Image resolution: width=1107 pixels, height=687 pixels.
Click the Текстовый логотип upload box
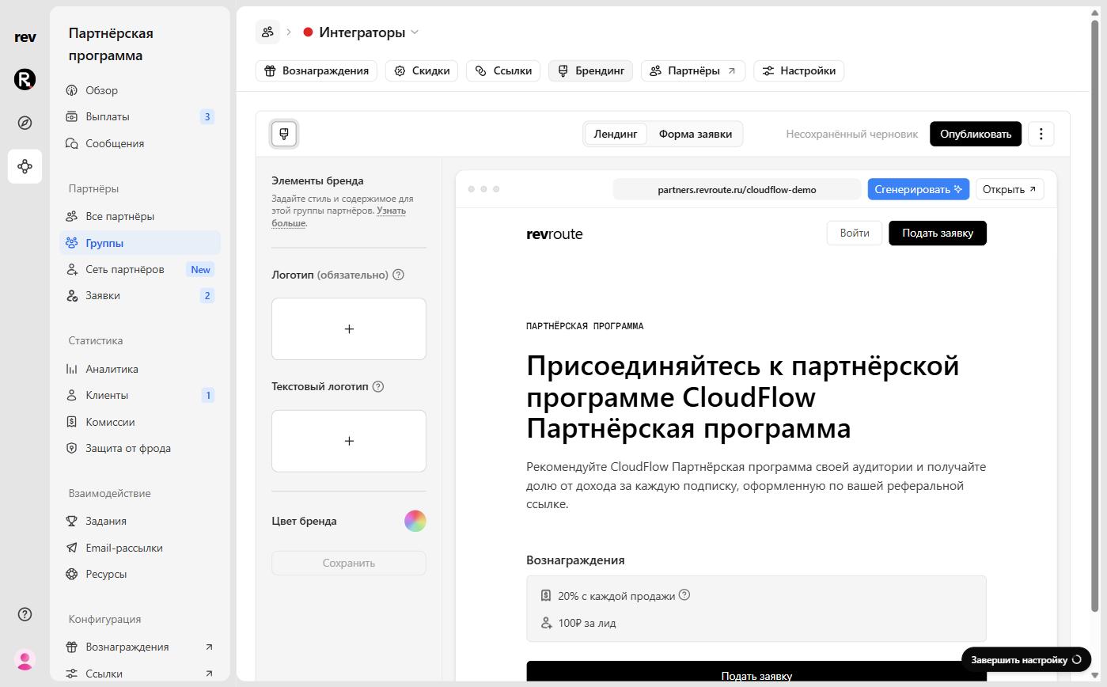point(349,441)
